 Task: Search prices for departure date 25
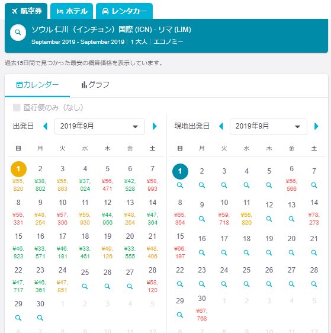click(85, 287)
